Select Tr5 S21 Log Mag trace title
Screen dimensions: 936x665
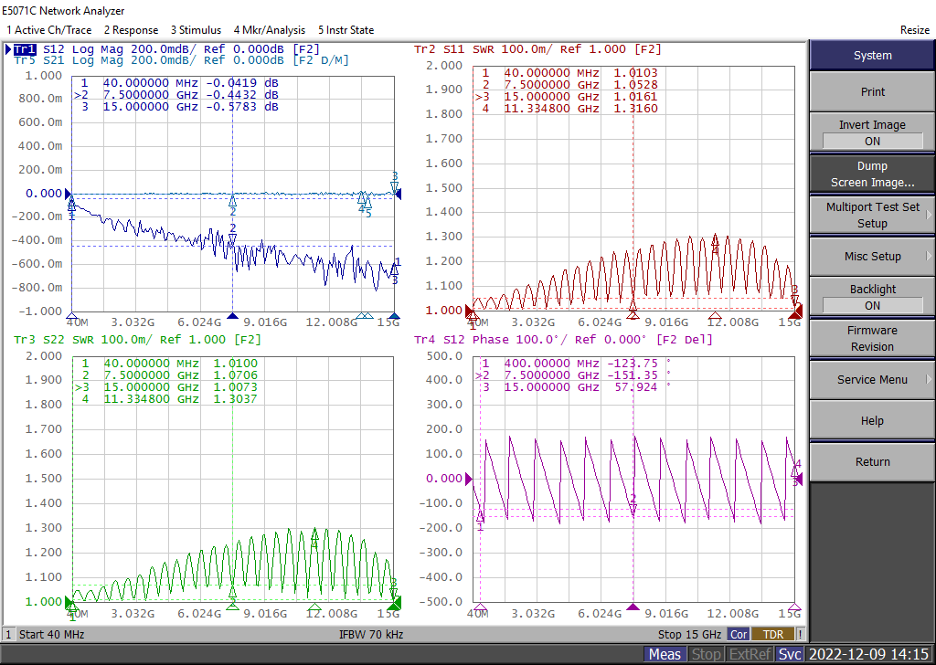pos(182,60)
